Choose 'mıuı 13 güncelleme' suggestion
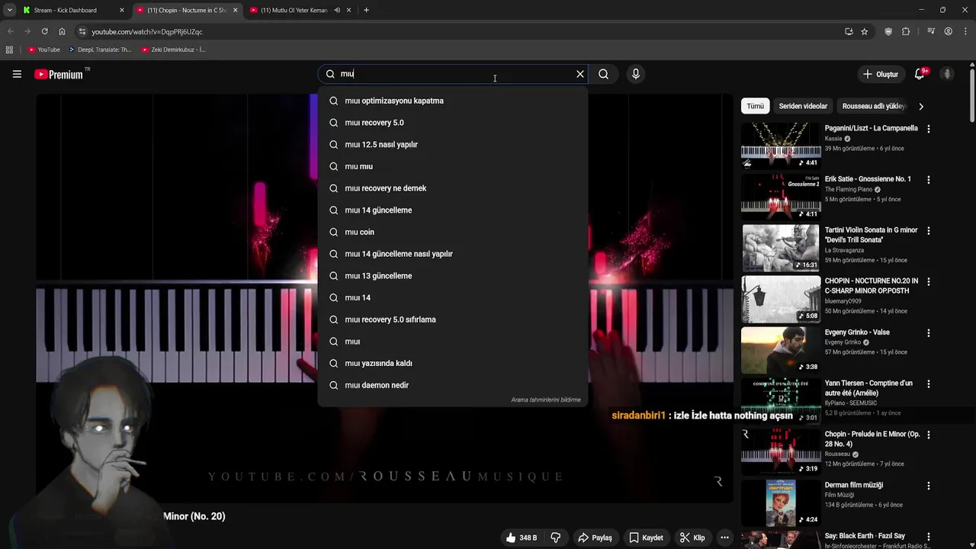 point(453,276)
